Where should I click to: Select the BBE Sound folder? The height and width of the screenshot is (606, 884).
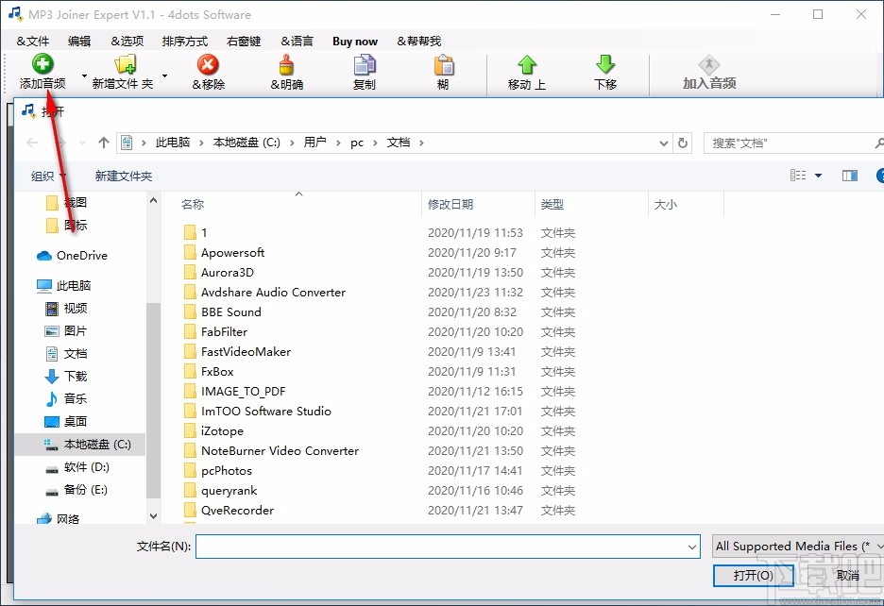click(223, 311)
